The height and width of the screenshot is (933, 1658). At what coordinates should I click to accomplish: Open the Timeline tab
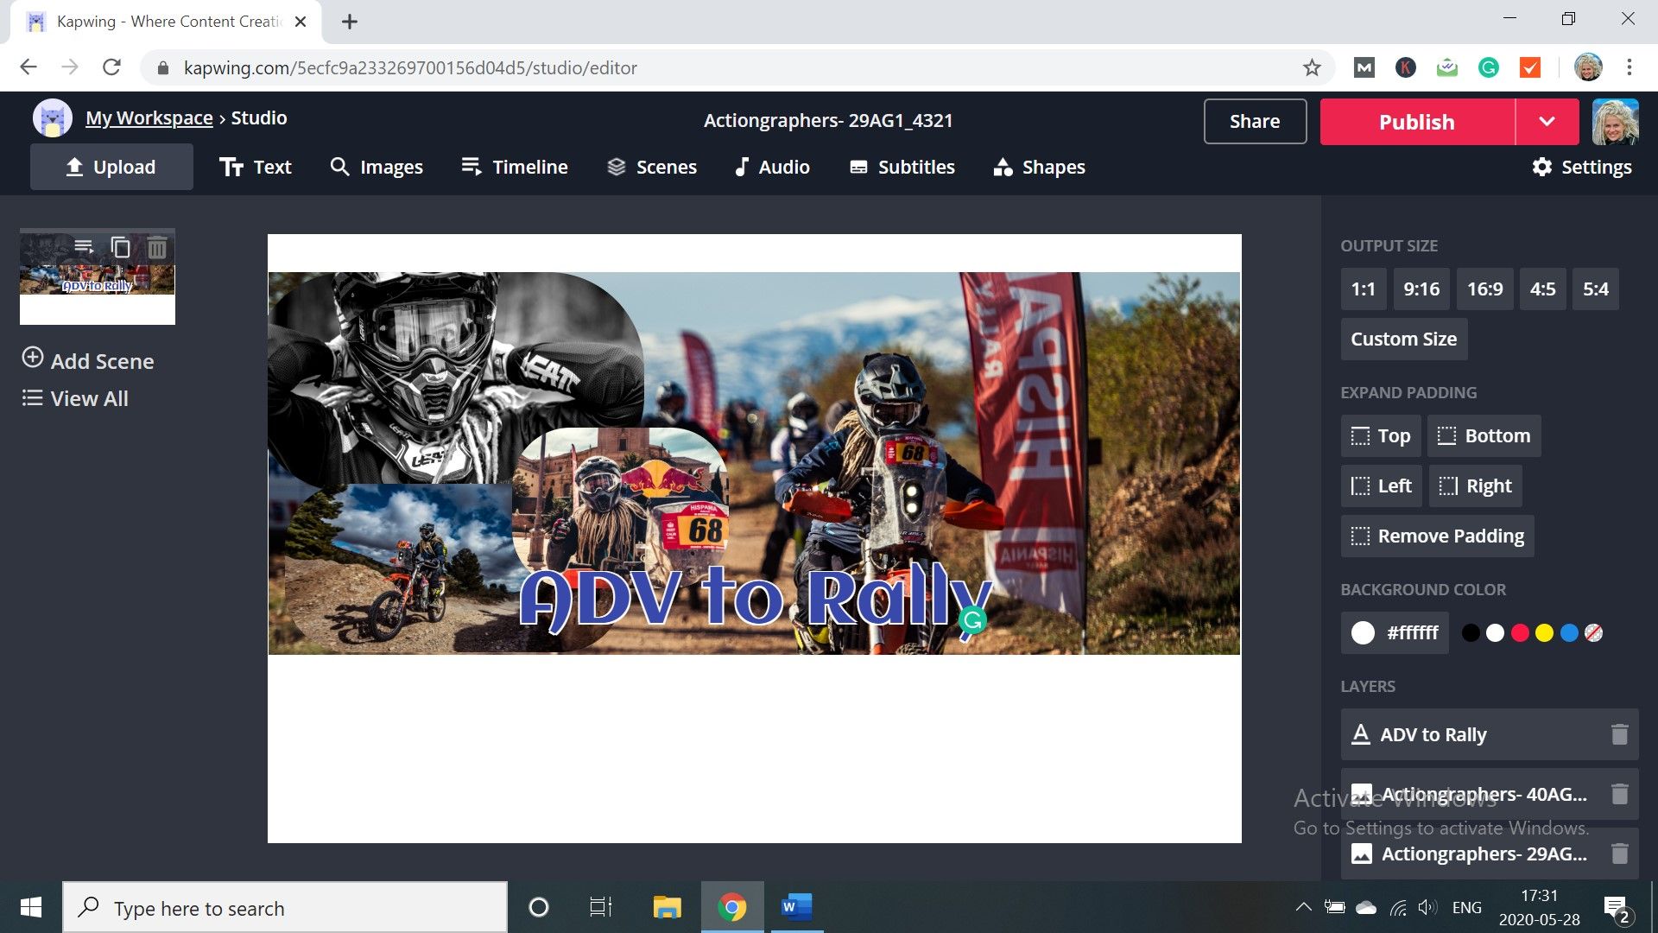click(515, 167)
